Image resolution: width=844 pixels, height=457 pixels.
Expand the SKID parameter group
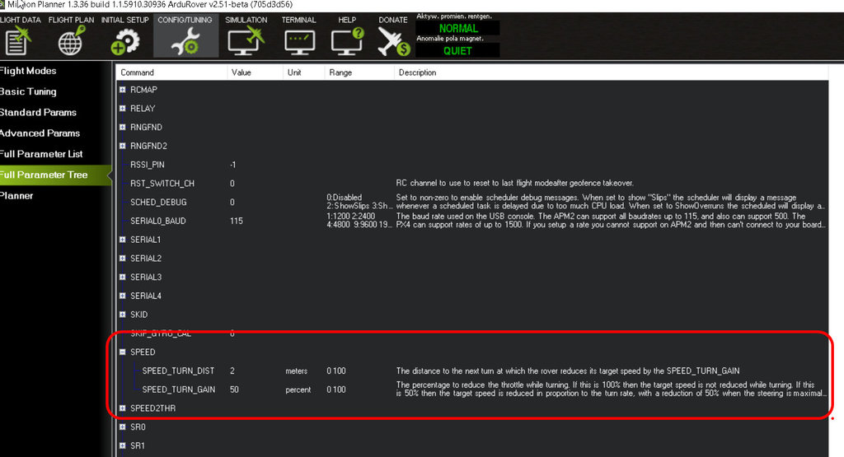(x=123, y=315)
